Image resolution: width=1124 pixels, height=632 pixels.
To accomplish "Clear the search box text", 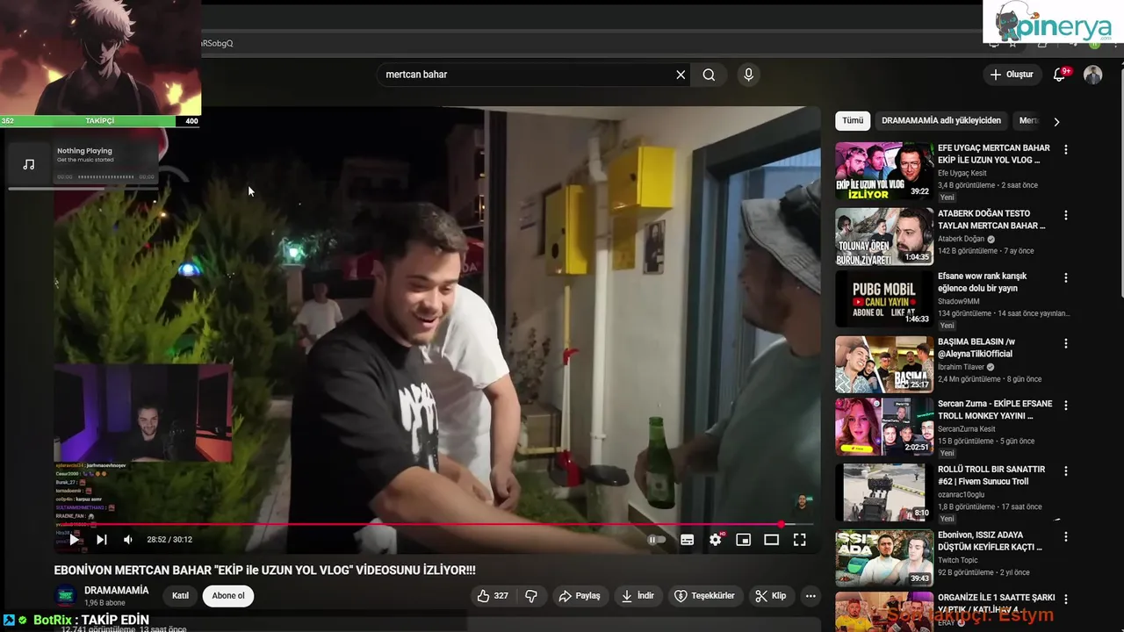I will tap(681, 75).
